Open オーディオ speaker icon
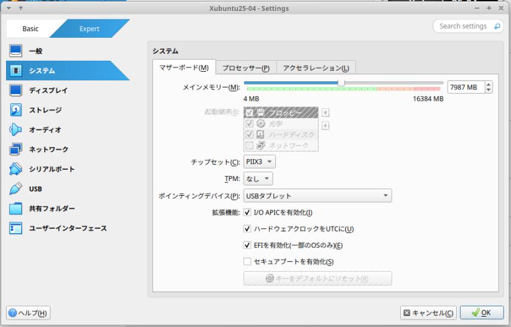This screenshot has width=511, height=327. (16, 129)
